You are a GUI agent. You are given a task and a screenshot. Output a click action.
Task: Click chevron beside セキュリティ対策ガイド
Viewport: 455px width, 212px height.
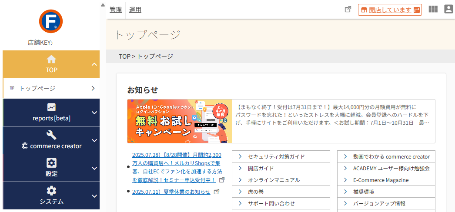pyautogui.click(x=240, y=156)
